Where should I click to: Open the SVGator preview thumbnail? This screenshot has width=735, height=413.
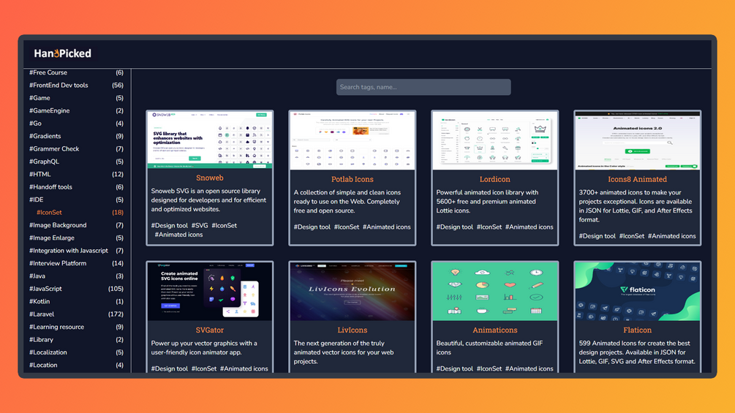(x=210, y=291)
